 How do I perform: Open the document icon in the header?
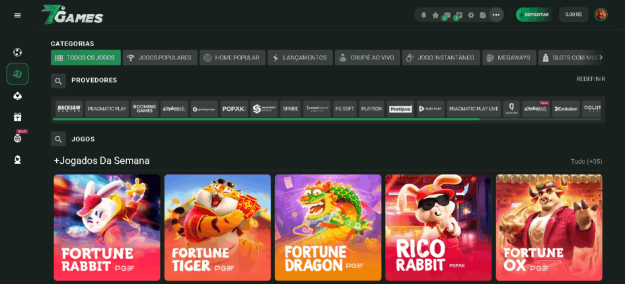click(483, 15)
